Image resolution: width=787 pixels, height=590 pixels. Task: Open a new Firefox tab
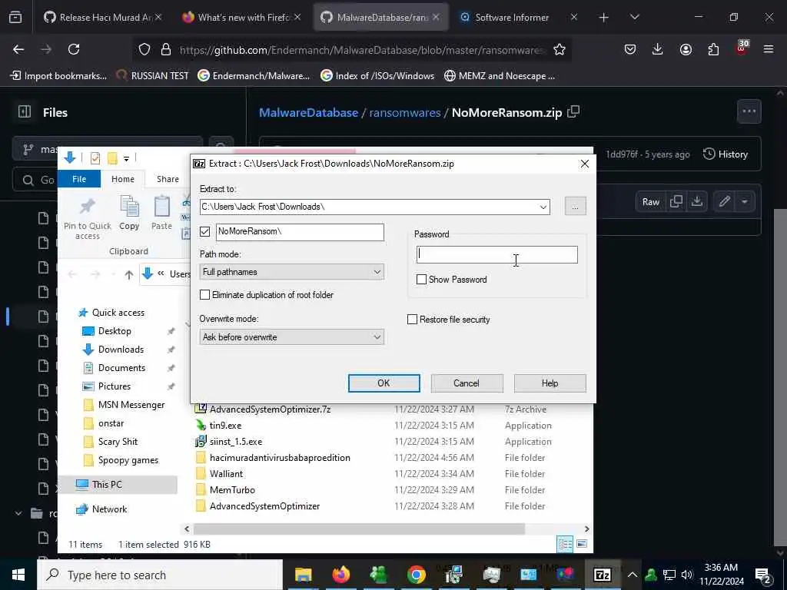[x=604, y=18]
